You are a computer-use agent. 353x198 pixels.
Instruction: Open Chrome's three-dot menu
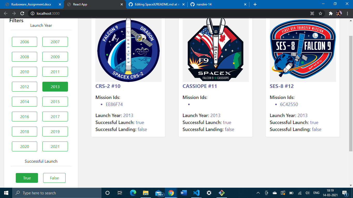point(348,13)
